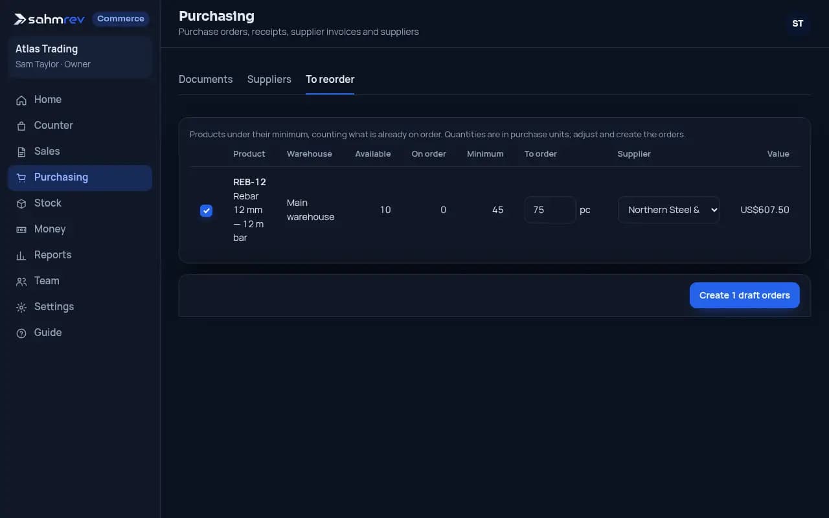Click the Stock box icon
The image size is (829, 518).
pyautogui.click(x=21, y=203)
